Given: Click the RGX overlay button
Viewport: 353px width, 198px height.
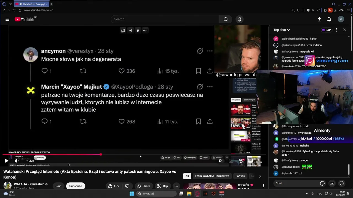Looking at the screenshot, I should tap(145, 31).
